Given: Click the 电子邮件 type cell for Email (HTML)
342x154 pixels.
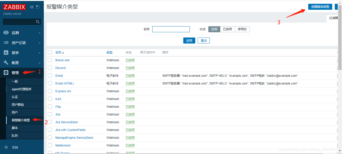Looking at the screenshot, I should 112,83.
